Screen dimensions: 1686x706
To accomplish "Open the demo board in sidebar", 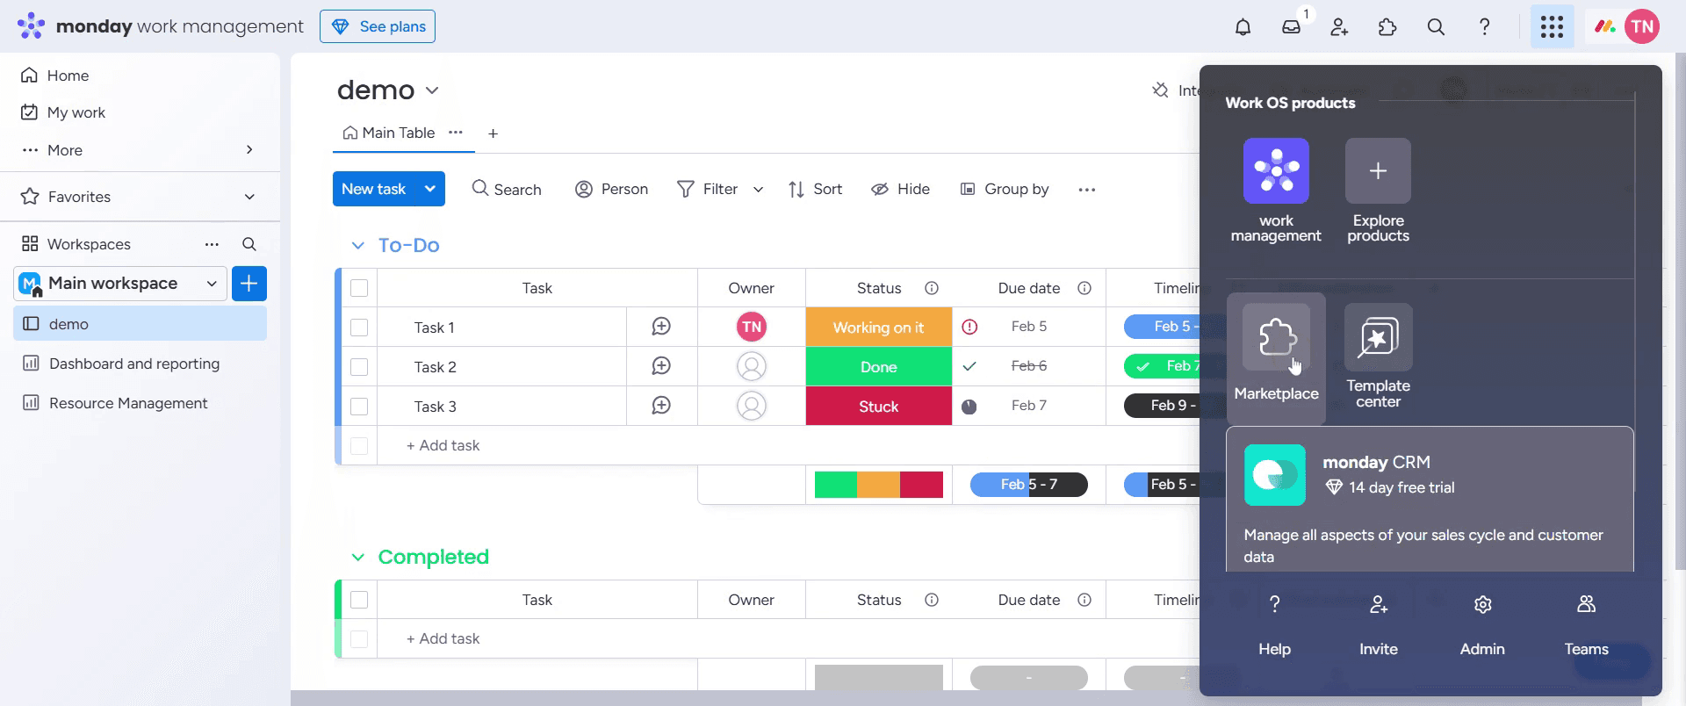I will 140,324.
